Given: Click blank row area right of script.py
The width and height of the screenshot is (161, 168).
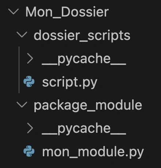Looking at the screenshot, I should click(129, 81).
